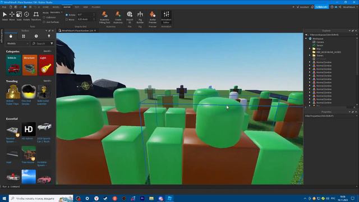The height and width of the screenshot is (202, 359).
Task: Click the Explorer filter funnel icon
Action: pos(307,35)
